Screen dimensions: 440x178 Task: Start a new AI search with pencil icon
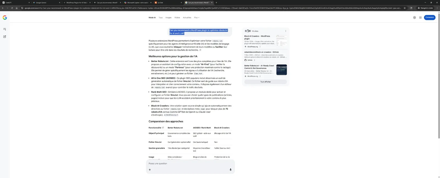[5, 37]
